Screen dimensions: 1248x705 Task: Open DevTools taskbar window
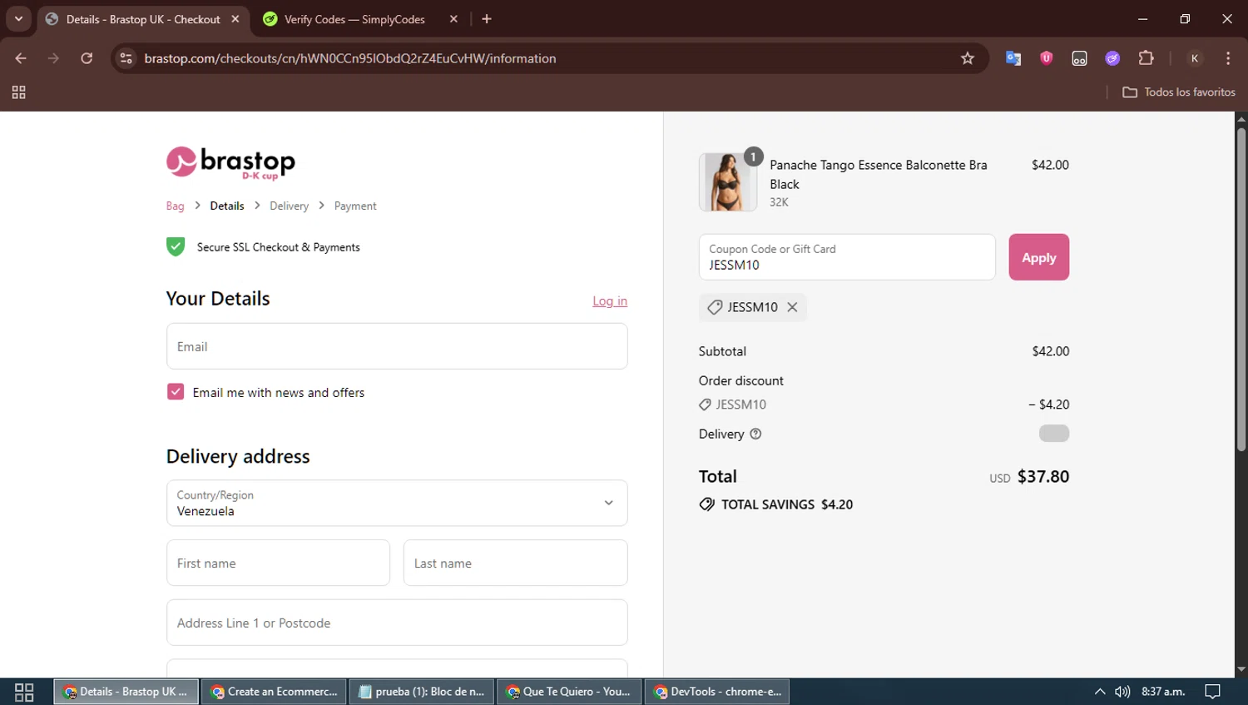pyautogui.click(x=717, y=692)
